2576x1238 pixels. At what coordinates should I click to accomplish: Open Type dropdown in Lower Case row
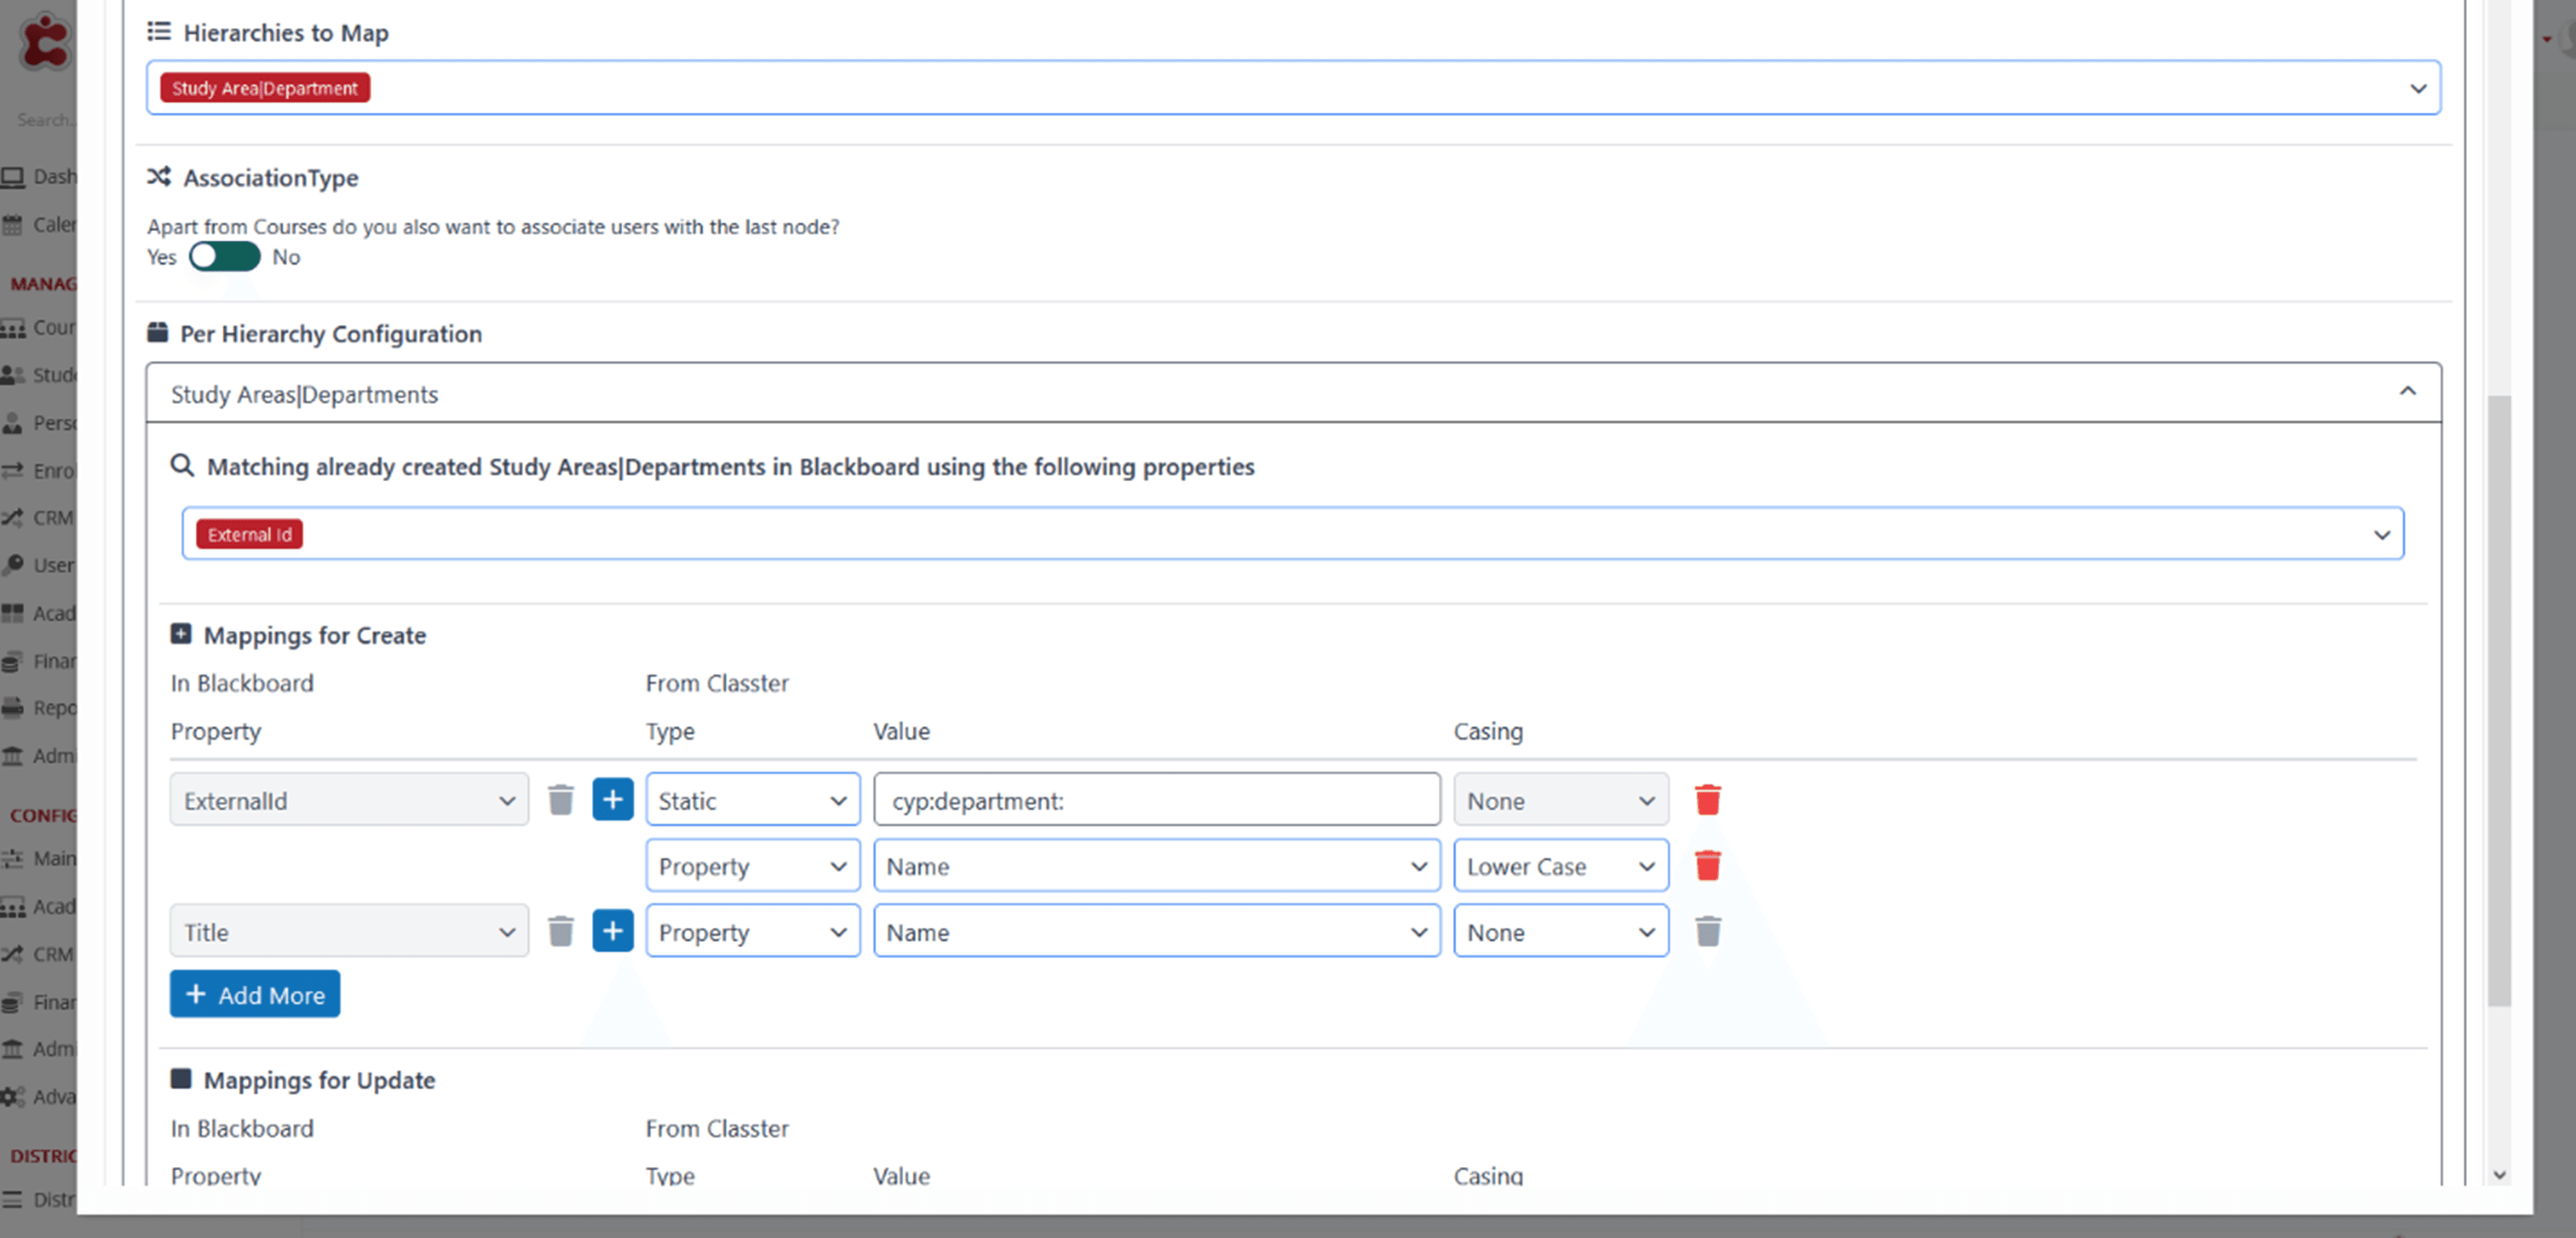point(752,866)
